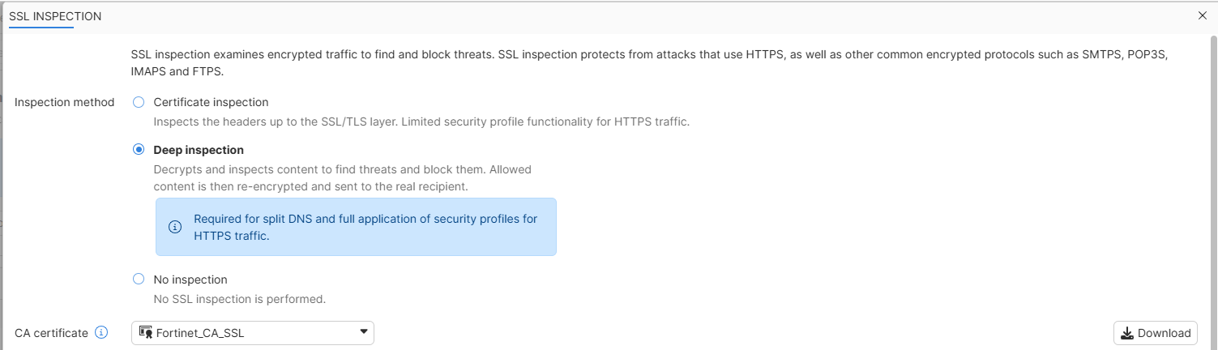This screenshot has width=1218, height=350.
Task: Click the "Inspection method" field label
Action: click(65, 102)
